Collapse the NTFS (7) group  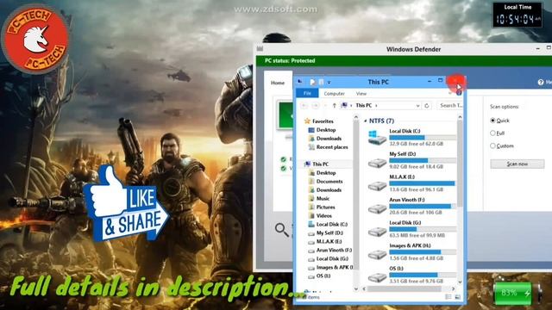click(365, 121)
